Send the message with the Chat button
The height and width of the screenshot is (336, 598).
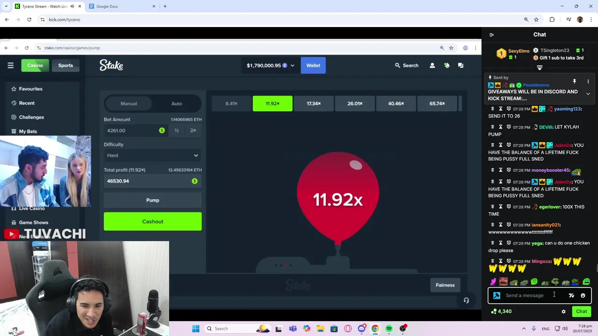[x=581, y=311]
